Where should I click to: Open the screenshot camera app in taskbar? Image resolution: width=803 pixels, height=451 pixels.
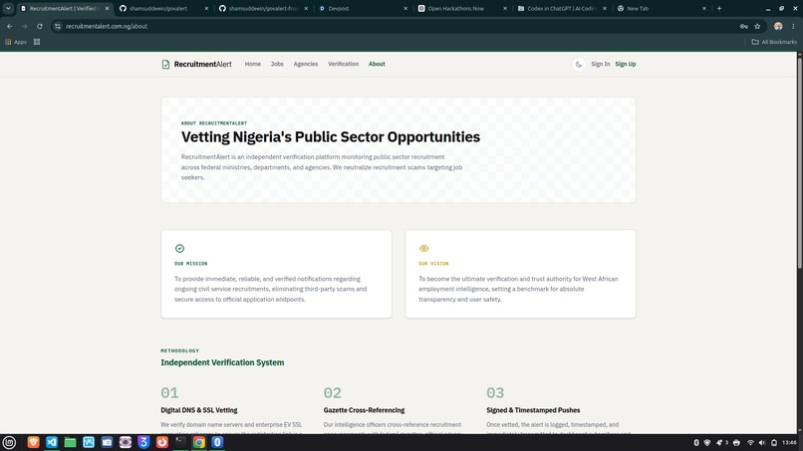(107, 442)
